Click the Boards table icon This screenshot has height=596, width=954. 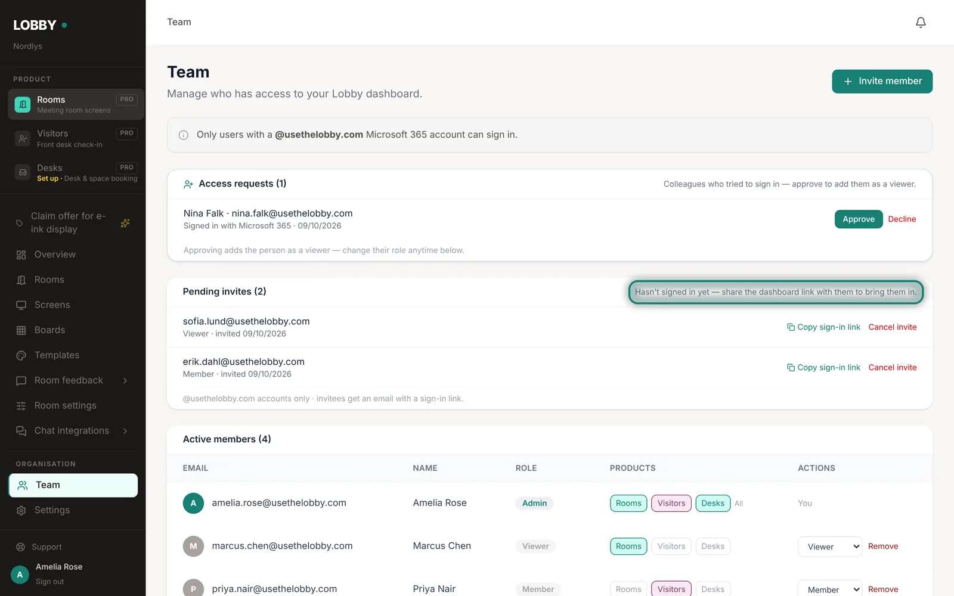(21, 330)
